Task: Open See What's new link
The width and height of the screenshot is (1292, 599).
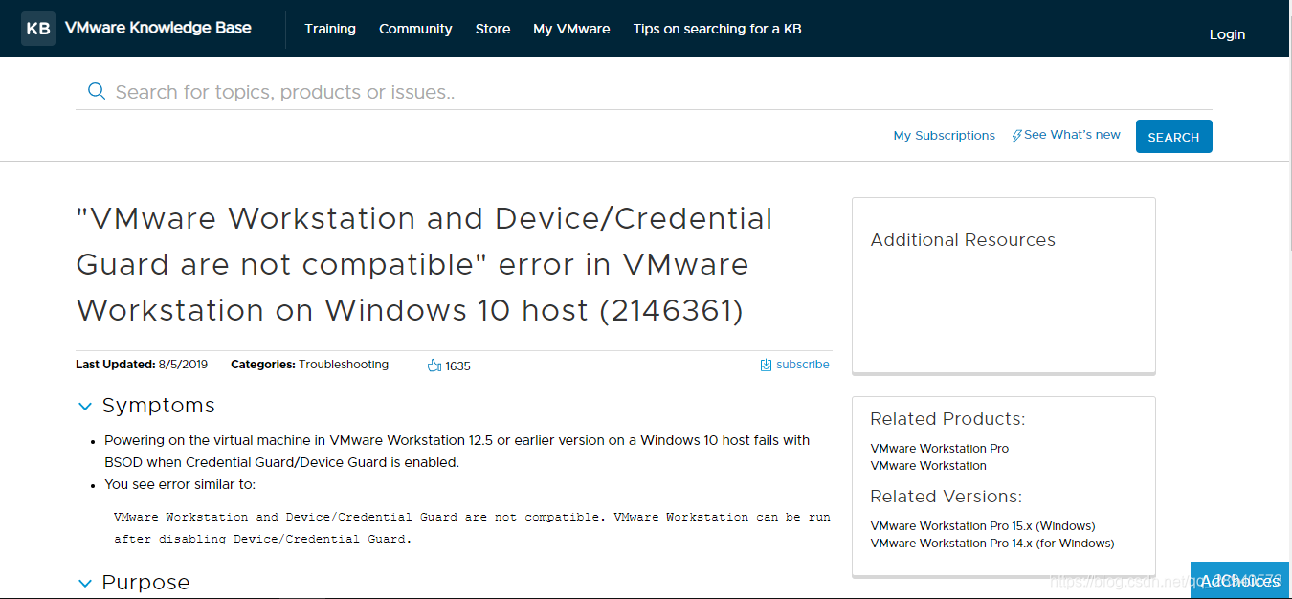Action: point(1072,135)
